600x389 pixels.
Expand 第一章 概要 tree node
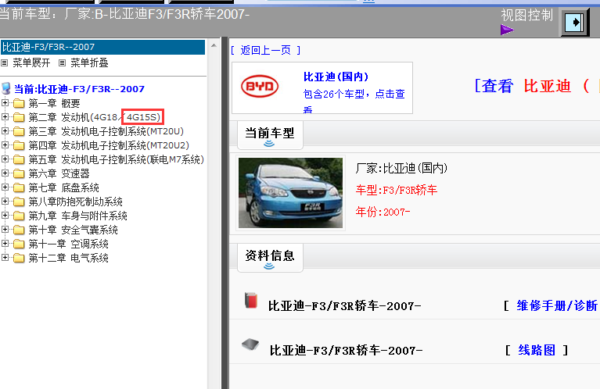tap(5, 102)
